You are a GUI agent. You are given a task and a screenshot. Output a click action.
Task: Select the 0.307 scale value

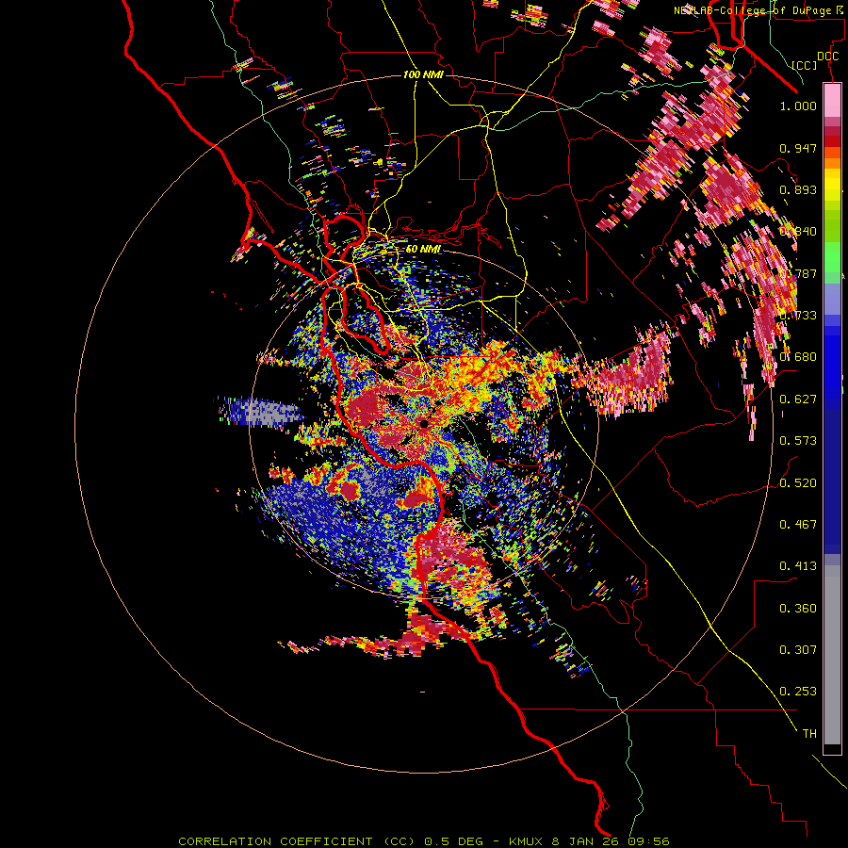798,649
